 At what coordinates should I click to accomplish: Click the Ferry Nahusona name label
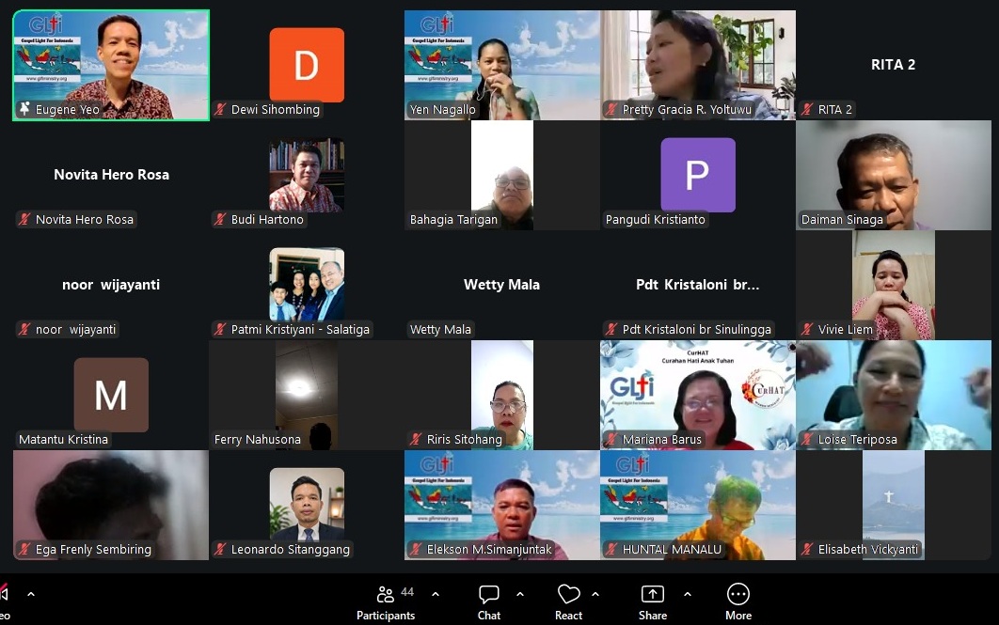pos(258,439)
